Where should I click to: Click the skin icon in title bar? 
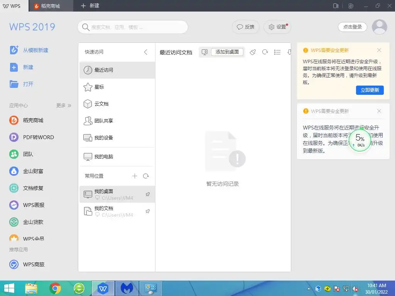[x=351, y=6]
